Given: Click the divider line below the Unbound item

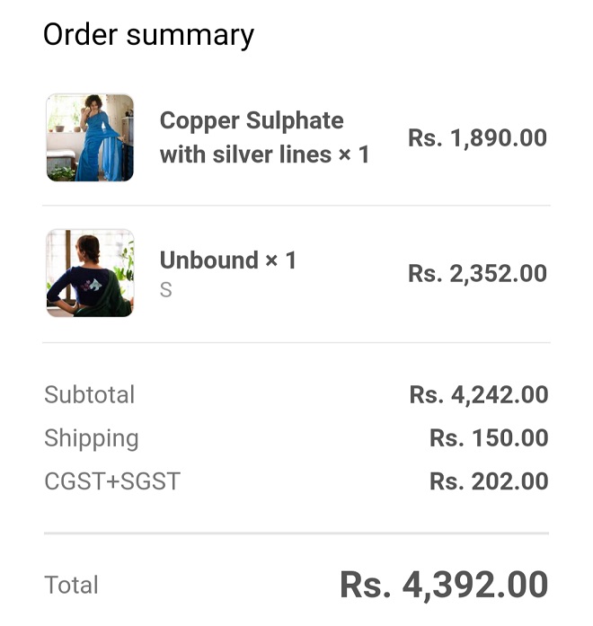Looking at the screenshot, I should click(296, 342).
